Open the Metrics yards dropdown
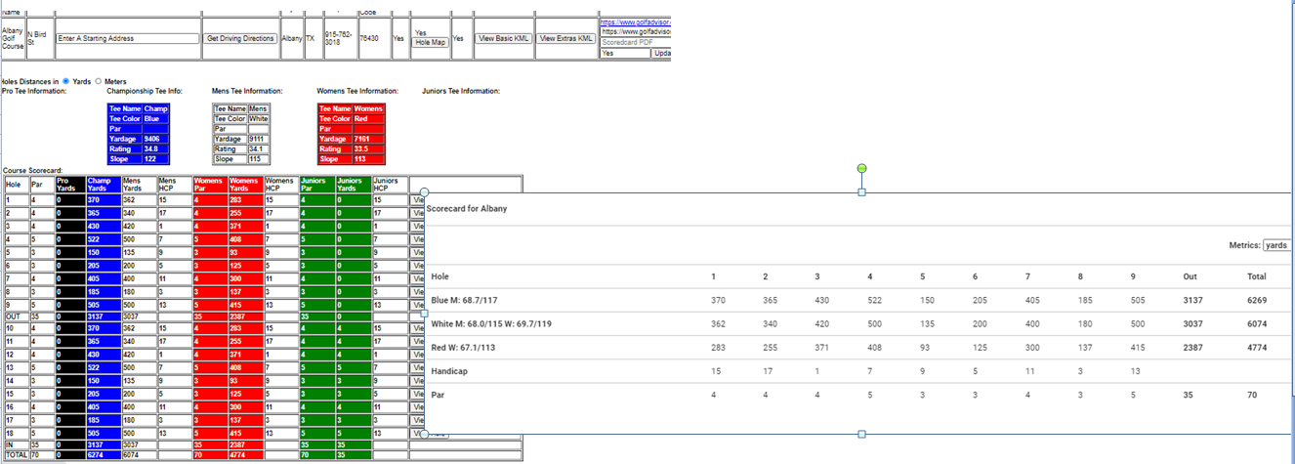The width and height of the screenshot is (1295, 464). (x=1275, y=245)
